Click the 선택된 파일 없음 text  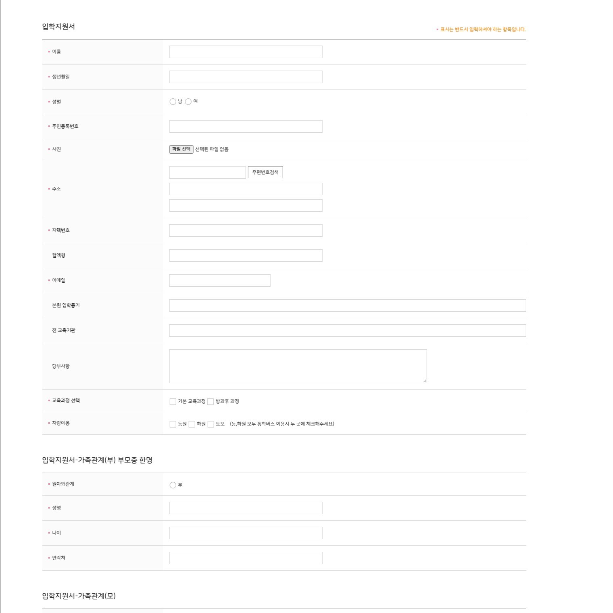[212, 149]
